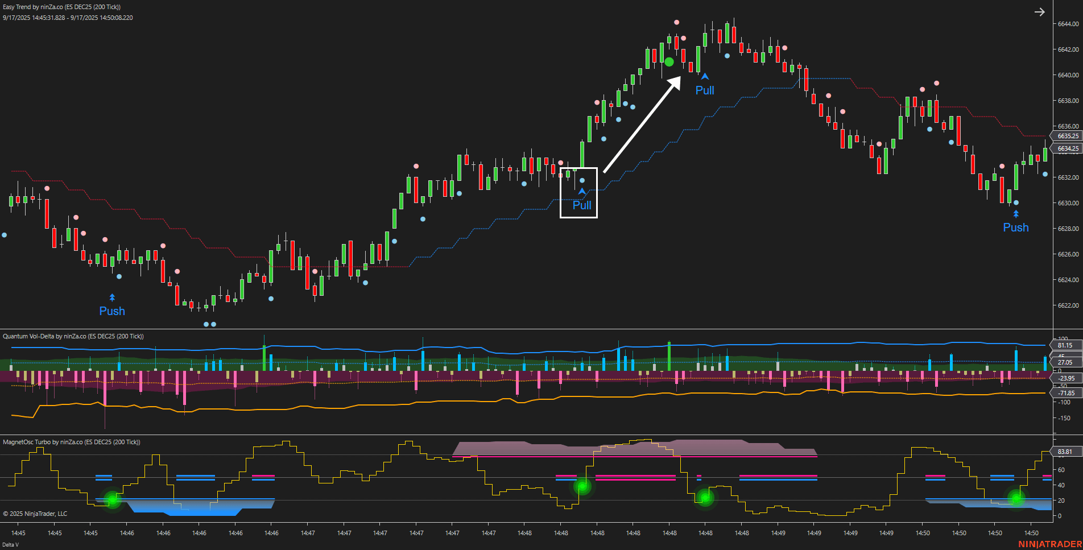Click the -23.95 value marker in Vol-Delta
The height and width of the screenshot is (550, 1083).
1065,378
